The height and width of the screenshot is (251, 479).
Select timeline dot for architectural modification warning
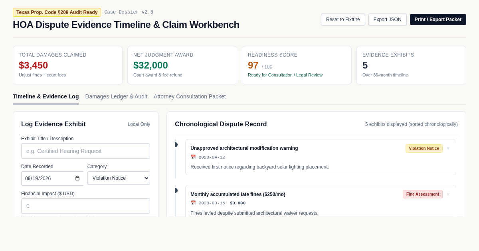pos(175,145)
